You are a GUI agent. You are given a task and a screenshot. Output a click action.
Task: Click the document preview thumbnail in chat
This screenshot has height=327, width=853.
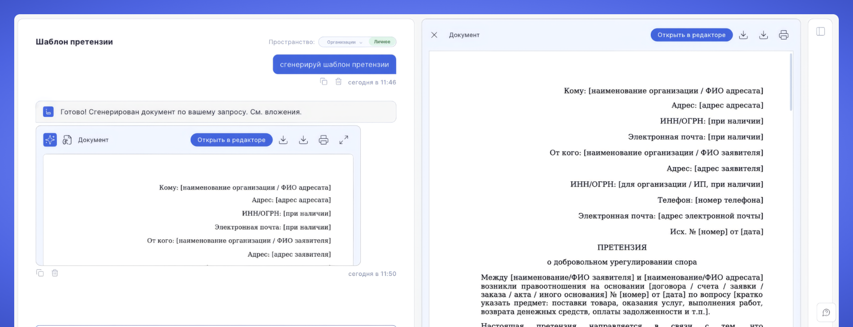point(198,210)
